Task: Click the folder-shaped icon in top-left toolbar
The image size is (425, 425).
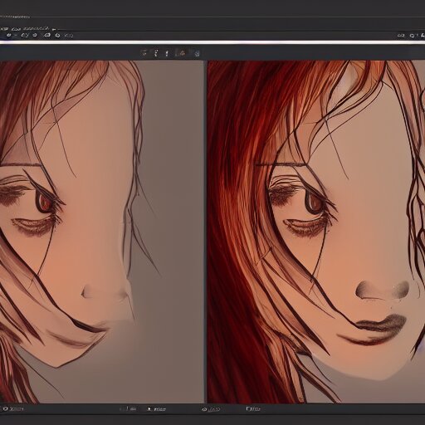Action: point(47,35)
